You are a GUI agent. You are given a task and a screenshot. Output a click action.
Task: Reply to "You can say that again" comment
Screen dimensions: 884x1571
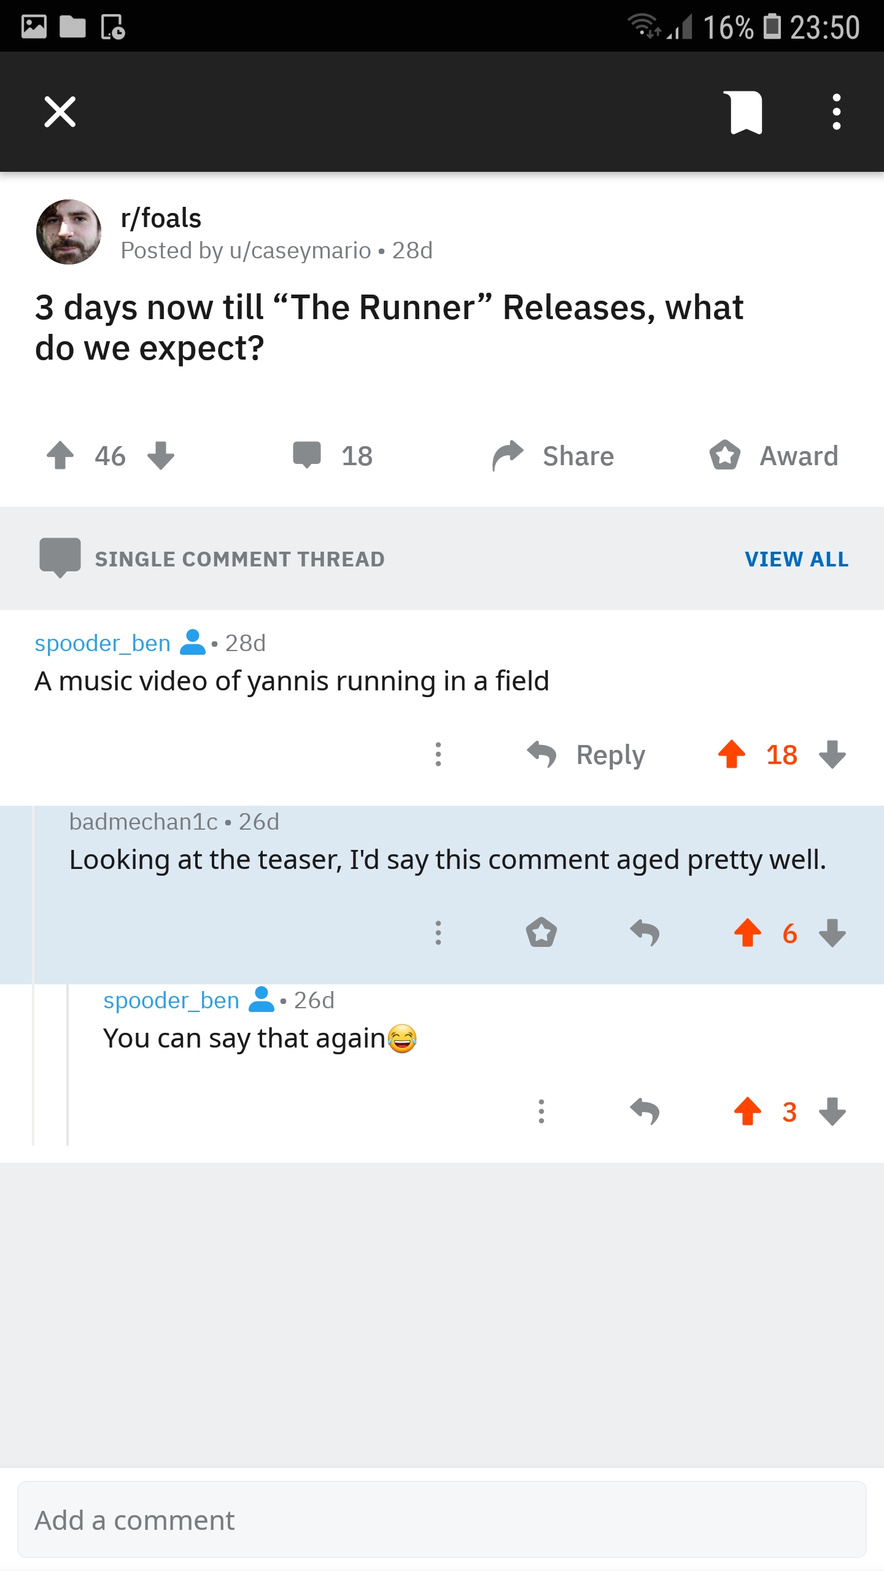point(645,1111)
